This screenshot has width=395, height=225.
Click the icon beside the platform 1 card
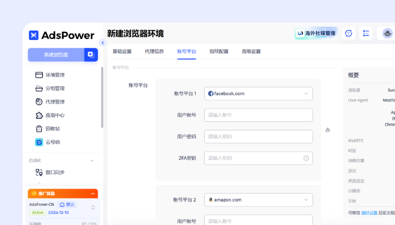328,130
